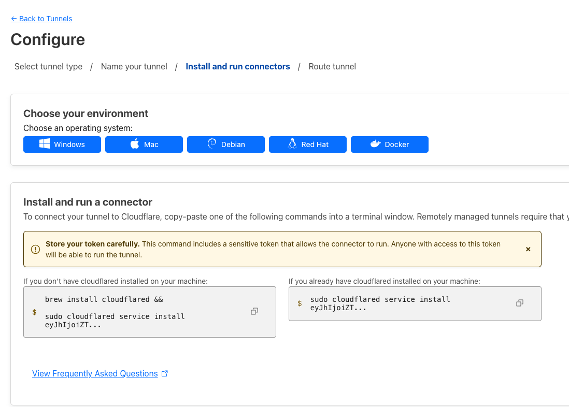Select Install and run connectors step
The image size is (569, 407).
[x=237, y=66]
